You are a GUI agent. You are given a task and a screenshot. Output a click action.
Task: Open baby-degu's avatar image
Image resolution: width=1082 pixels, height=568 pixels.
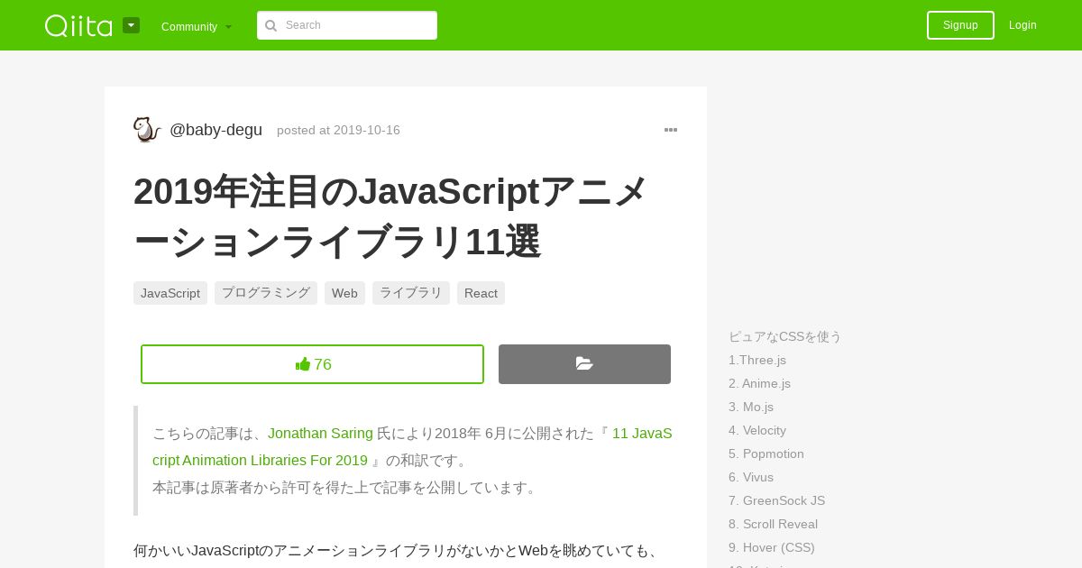(x=147, y=130)
